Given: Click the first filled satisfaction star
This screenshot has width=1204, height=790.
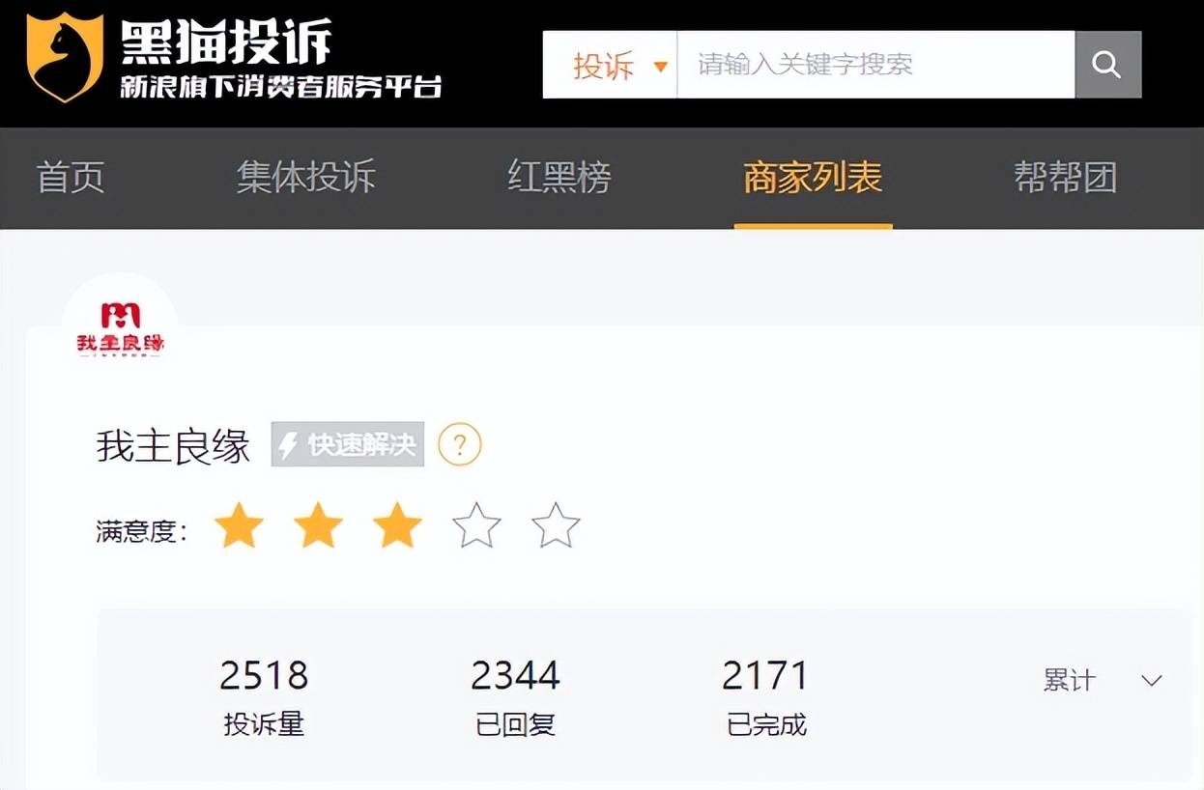Looking at the screenshot, I should pos(239,526).
